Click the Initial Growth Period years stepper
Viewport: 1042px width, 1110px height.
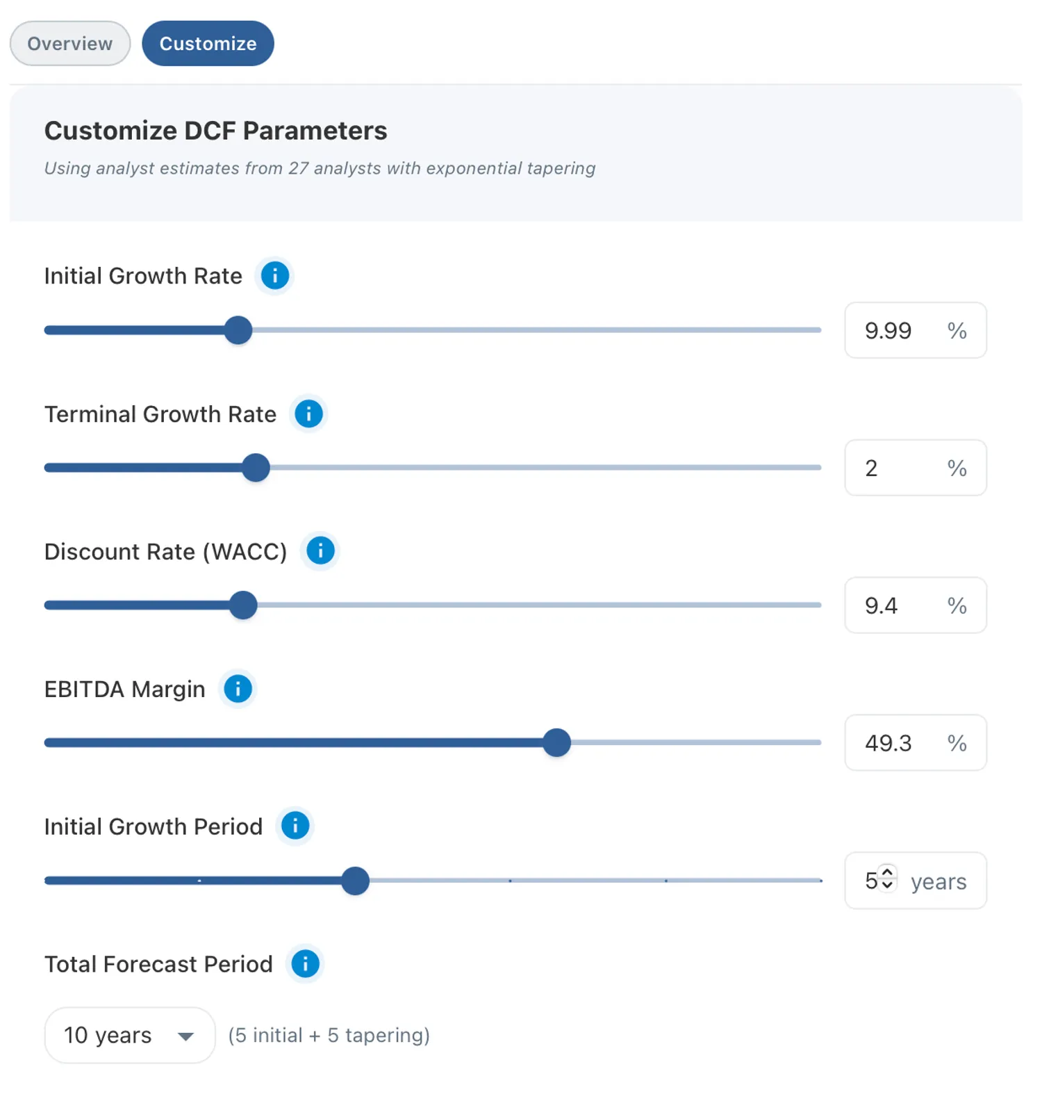887,879
